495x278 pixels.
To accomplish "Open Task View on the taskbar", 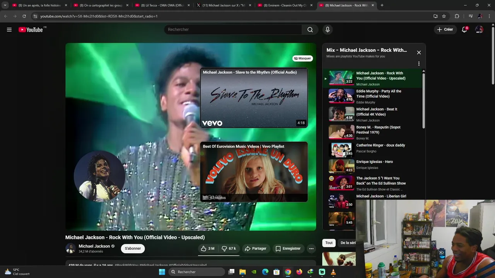I will [231, 272].
